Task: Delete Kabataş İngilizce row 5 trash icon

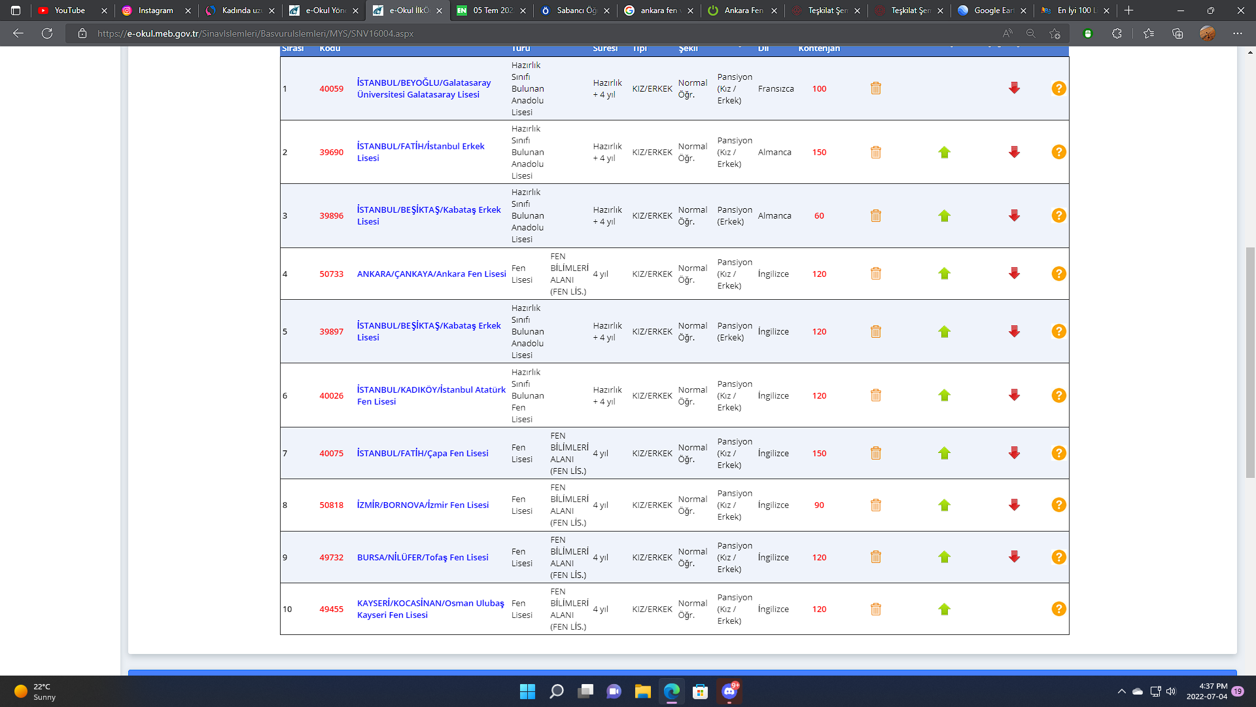Action: pyautogui.click(x=875, y=332)
